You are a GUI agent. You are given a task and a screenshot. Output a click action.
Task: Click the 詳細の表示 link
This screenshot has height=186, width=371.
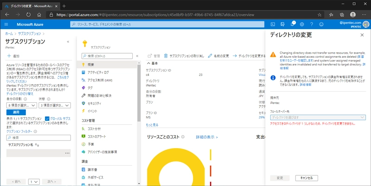click(x=207, y=137)
